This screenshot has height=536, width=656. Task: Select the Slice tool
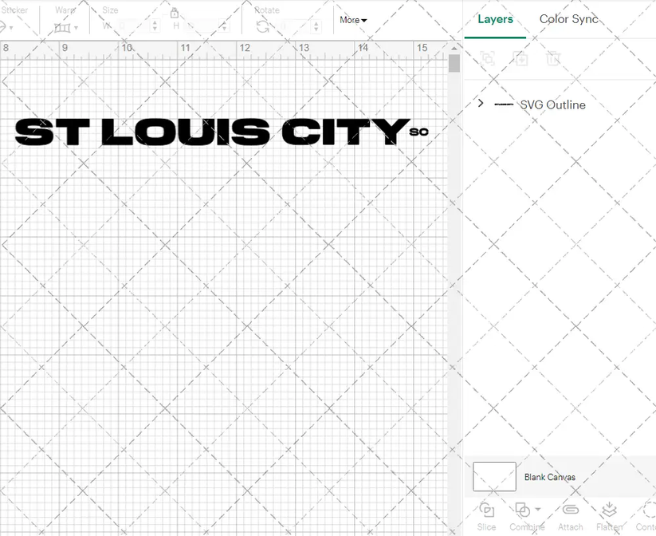pos(486,514)
